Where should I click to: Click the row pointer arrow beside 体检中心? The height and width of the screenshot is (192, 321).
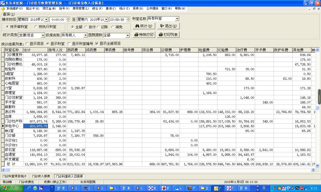[x=3, y=126]
